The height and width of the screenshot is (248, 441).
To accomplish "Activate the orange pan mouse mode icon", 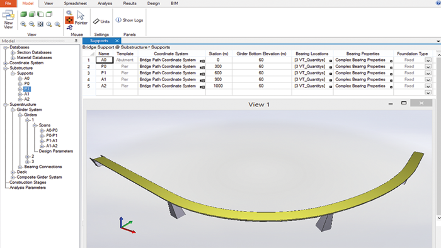I will (69, 20).
